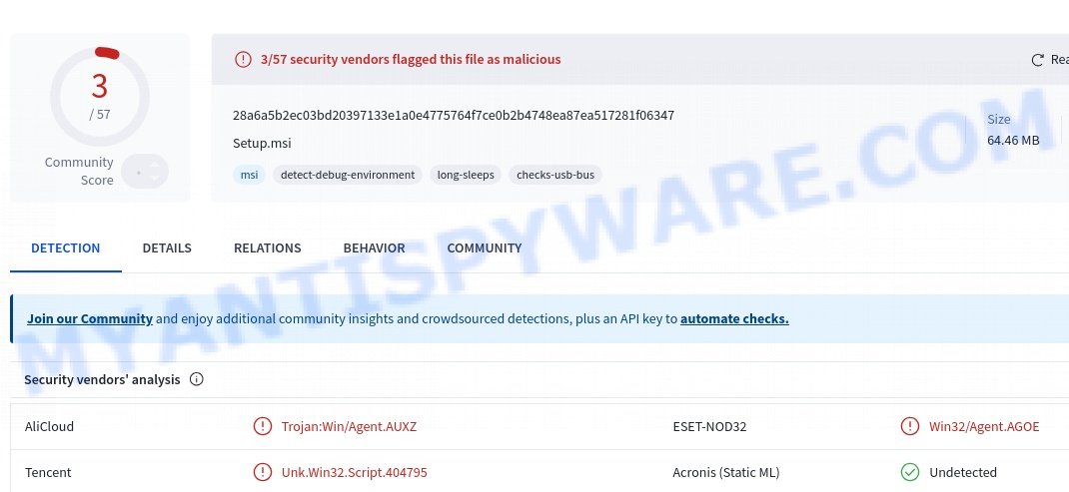The height and width of the screenshot is (492, 1069).
Task: Click the alert icon beside Unk.Win32.Script.404795
Action: tap(262, 472)
